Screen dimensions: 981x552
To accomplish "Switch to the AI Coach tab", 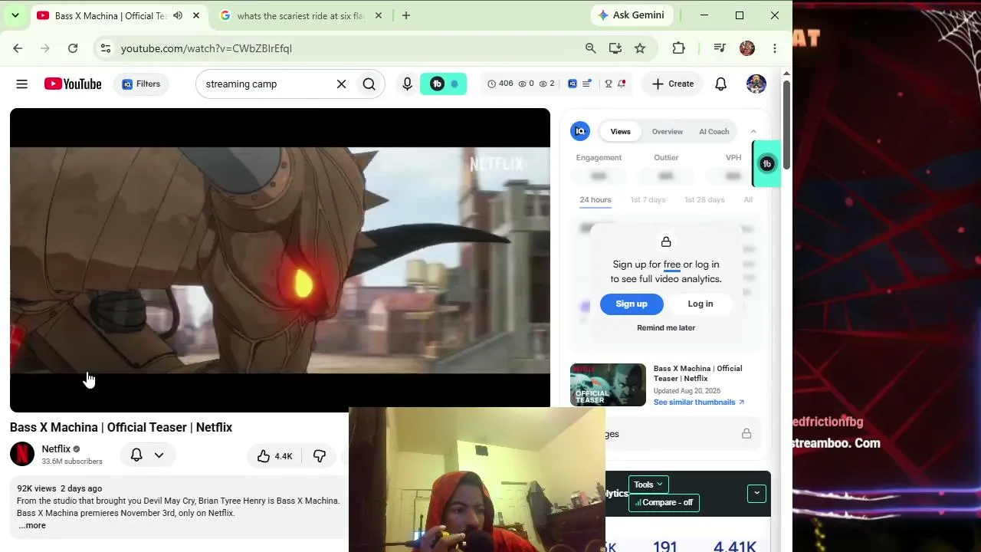I will pyautogui.click(x=714, y=132).
